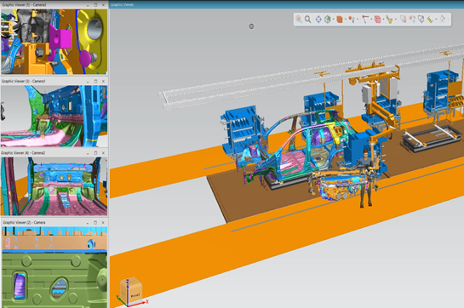Click the XYZ navigation cube in viewport
Viewport: 464px width, 308px height.
pos(131,292)
